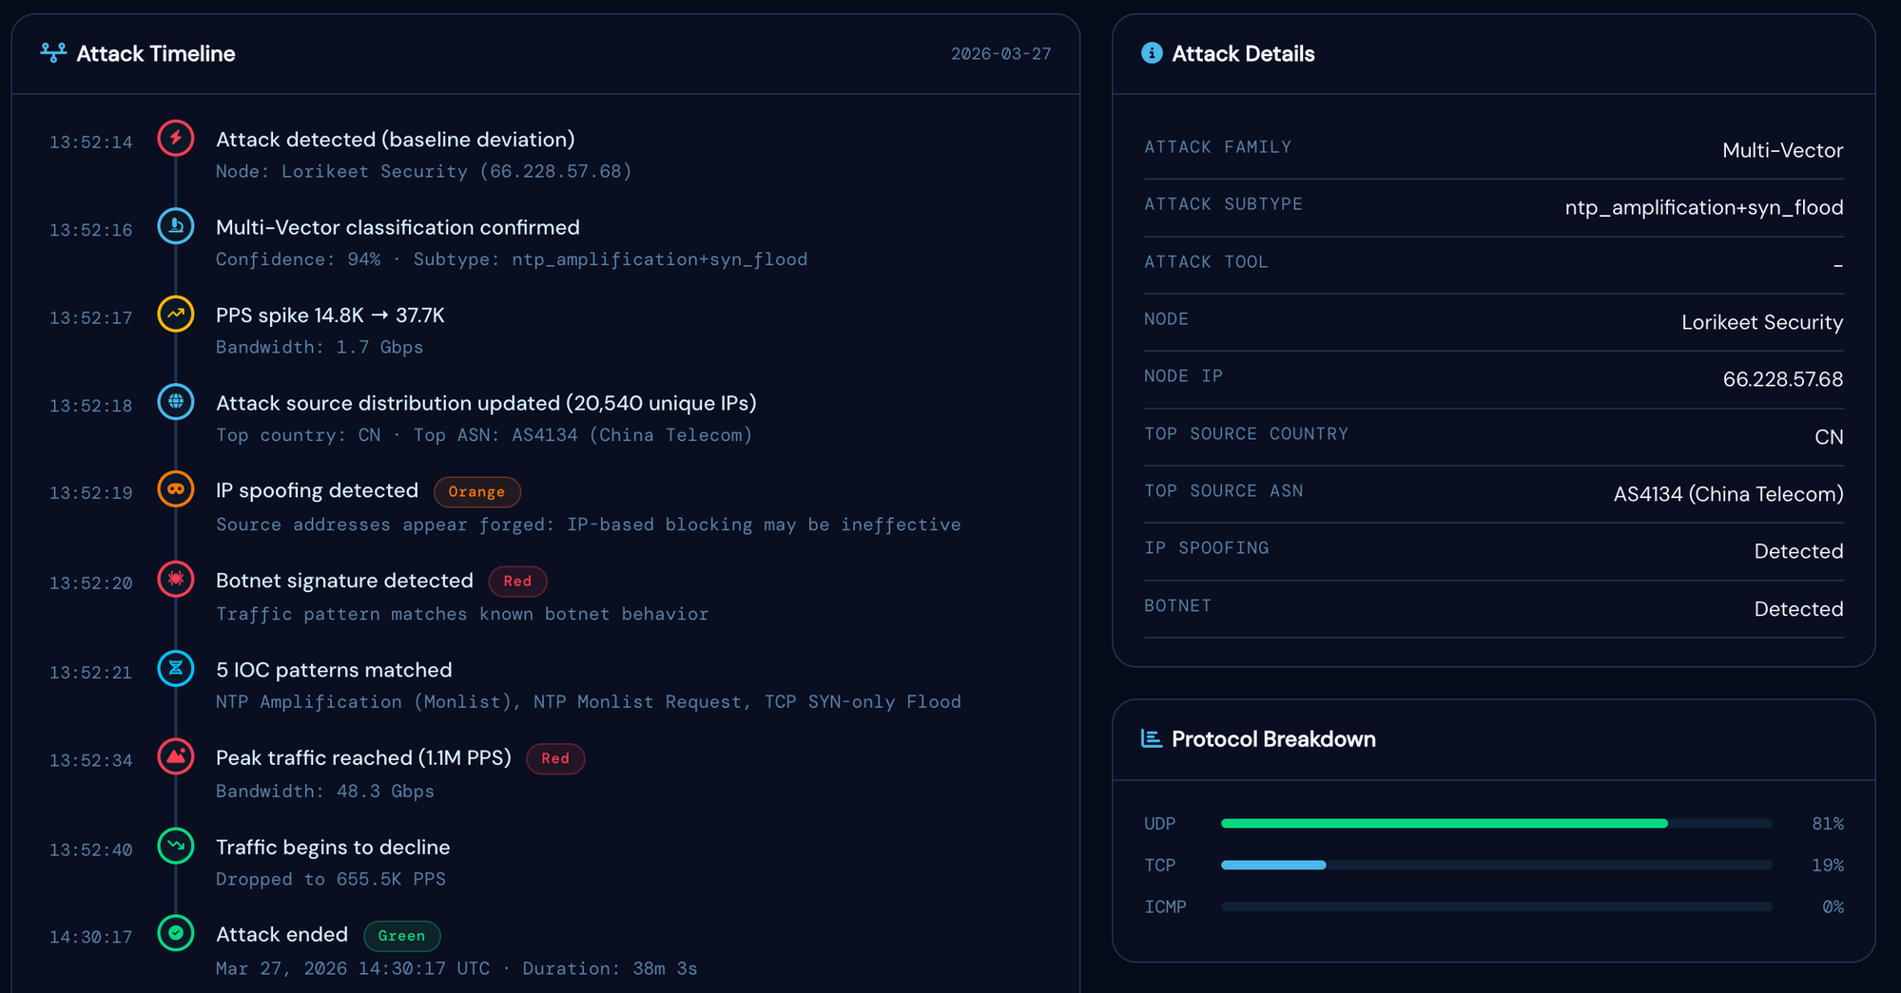Click the AS4134 China Telecom link

pos(1726,493)
